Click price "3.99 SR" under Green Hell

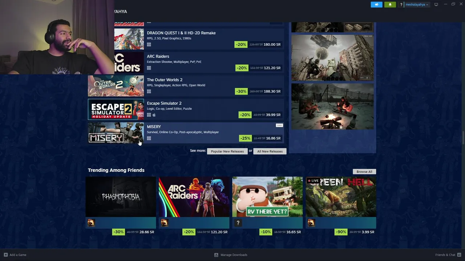tap(368, 232)
